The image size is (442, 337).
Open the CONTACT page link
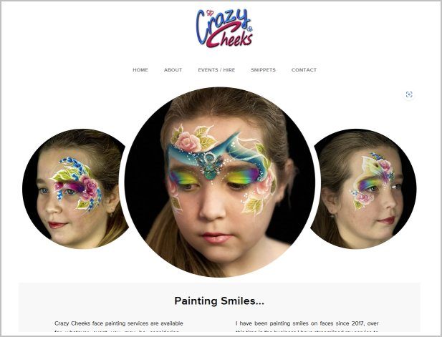(304, 70)
